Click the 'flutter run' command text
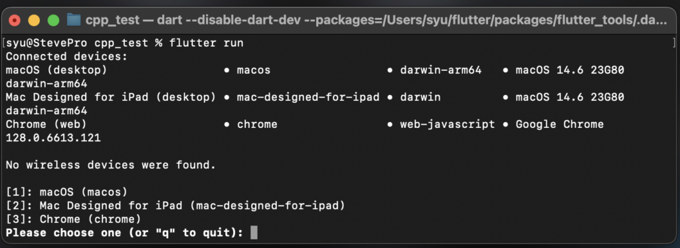 207,43
